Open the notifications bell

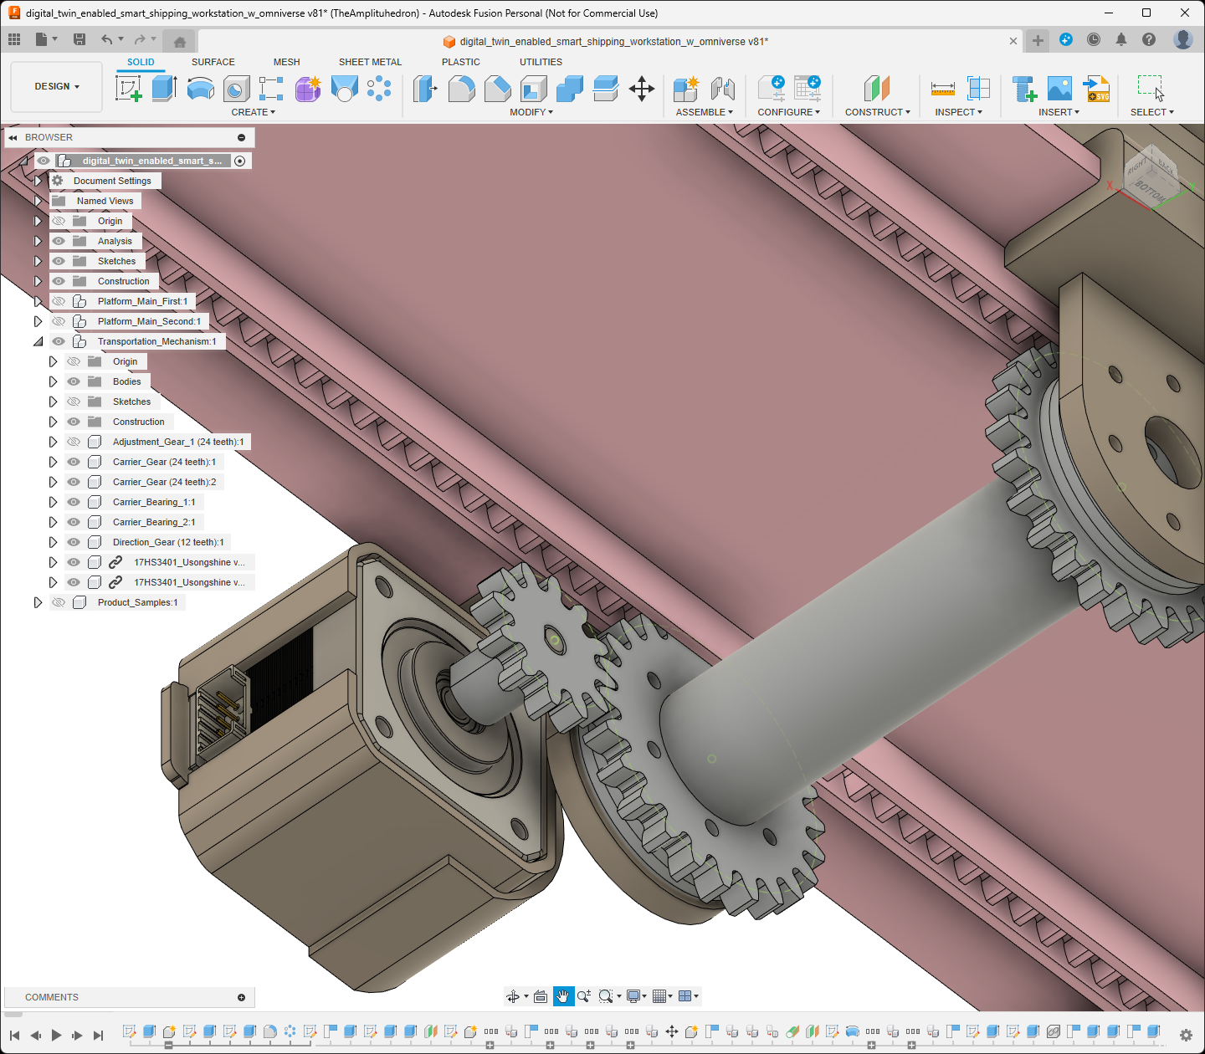pos(1121,39)
